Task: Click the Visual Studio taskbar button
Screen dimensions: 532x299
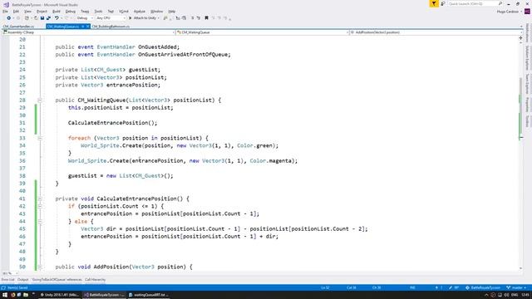Action: click(x=104, y=295)
